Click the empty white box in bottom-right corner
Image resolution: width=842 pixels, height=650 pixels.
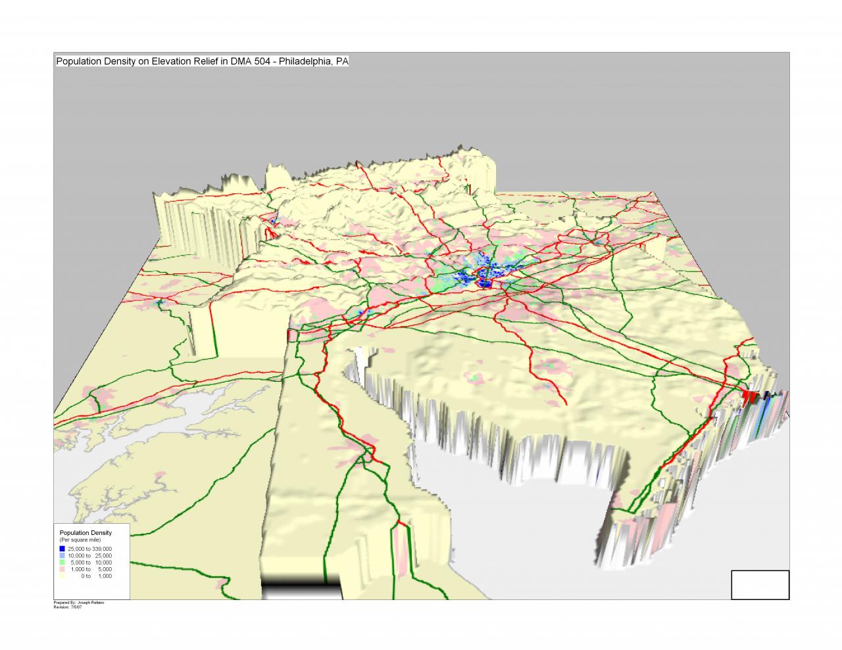pyautogui.click(x=760, y=585)
